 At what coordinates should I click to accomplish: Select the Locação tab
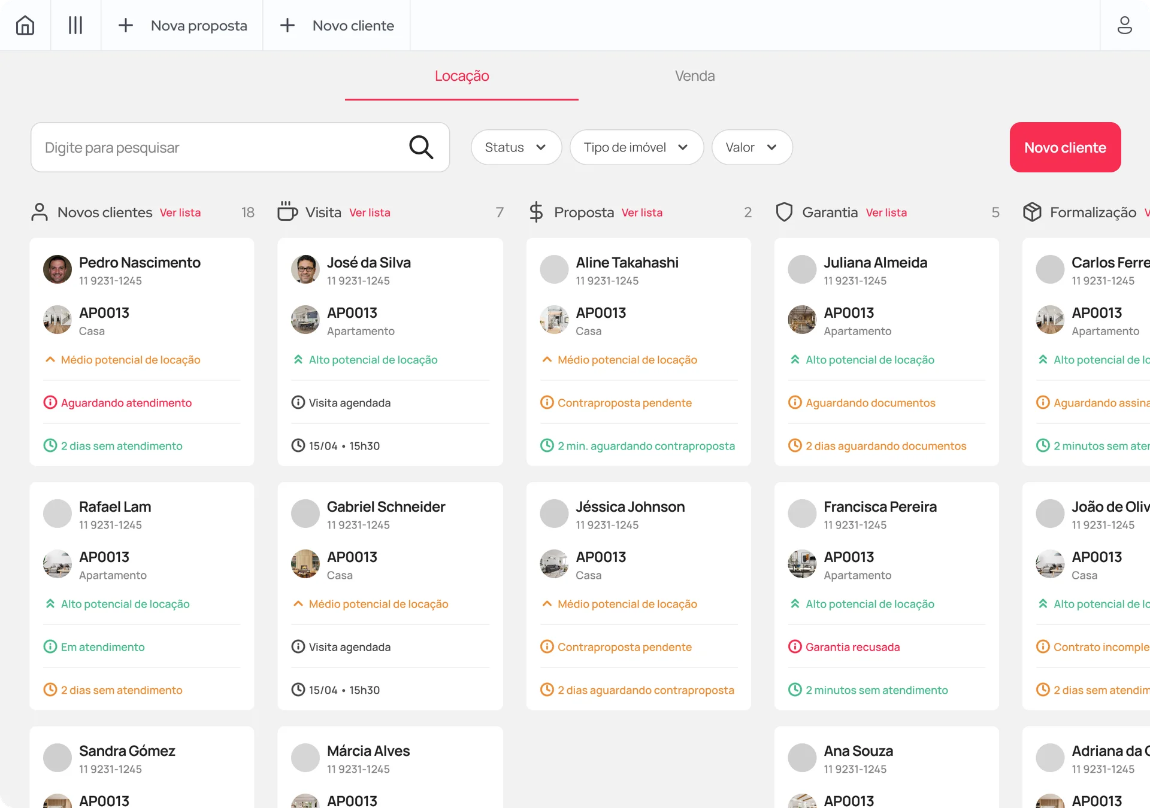[x=462, y=76]
